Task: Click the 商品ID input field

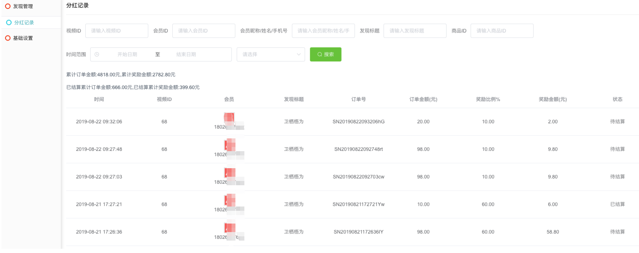Action: click(502, 31)
